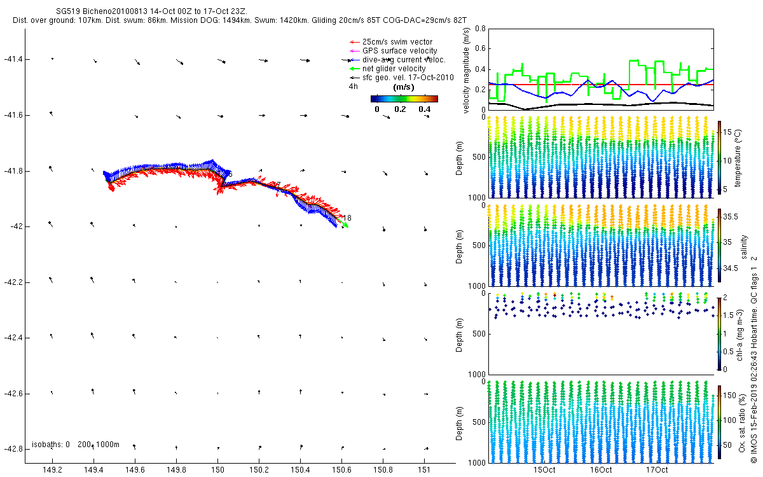763x477 pixels.
Task: Click the 'velocity magnitude (m/s)' axis label
Action: pos(467,70)
